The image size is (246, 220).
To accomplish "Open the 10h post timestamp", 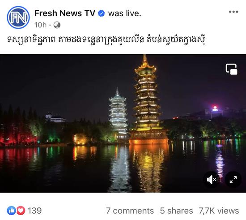I will tap(41, 25).
